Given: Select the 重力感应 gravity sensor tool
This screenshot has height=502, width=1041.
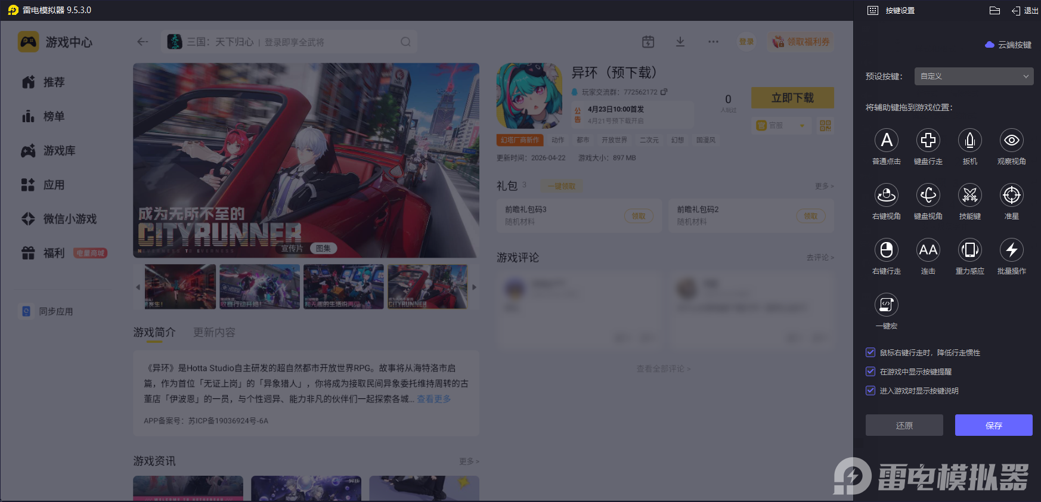Looking at the screenshot, I should [x=970, y=250].
